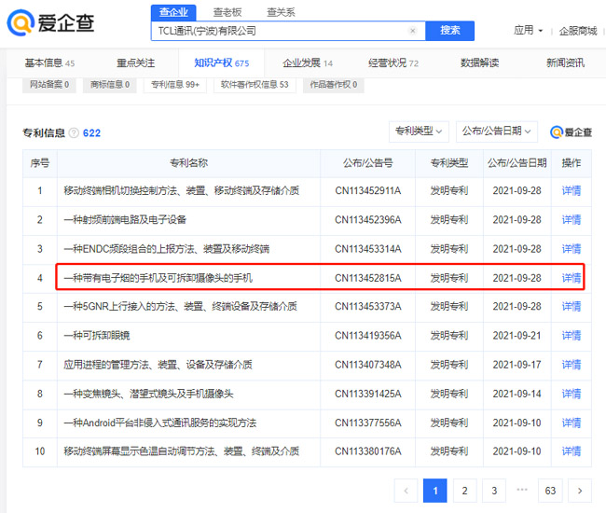The width and height of the screenshot is (606, 513).
Task: Click patent name 一种Android平台非侵入式通讯服务的实现方法
Action: click(x=160, y=423)
